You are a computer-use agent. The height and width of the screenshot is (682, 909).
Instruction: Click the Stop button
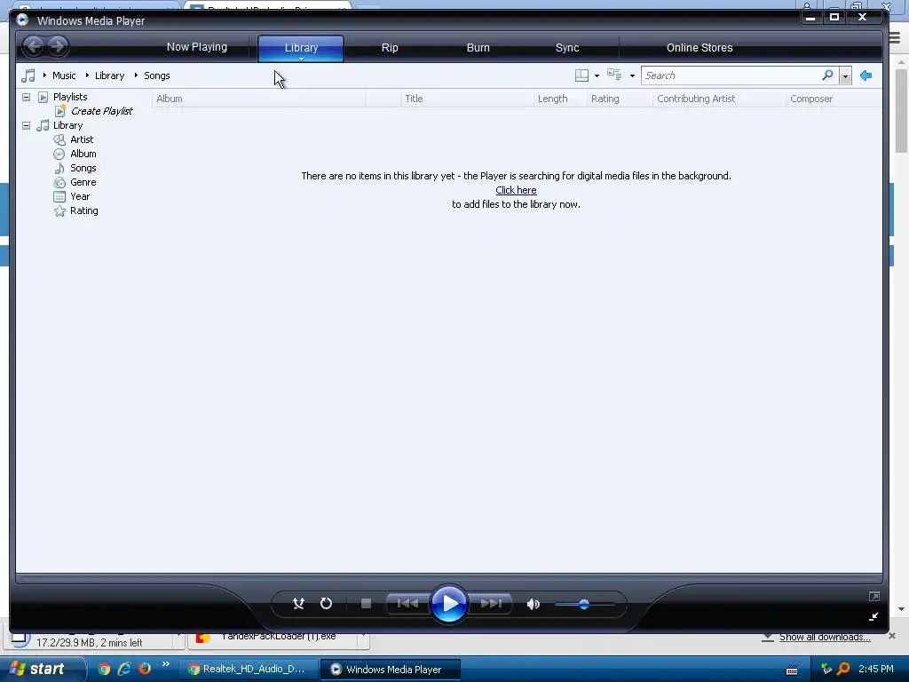point(366,604)
